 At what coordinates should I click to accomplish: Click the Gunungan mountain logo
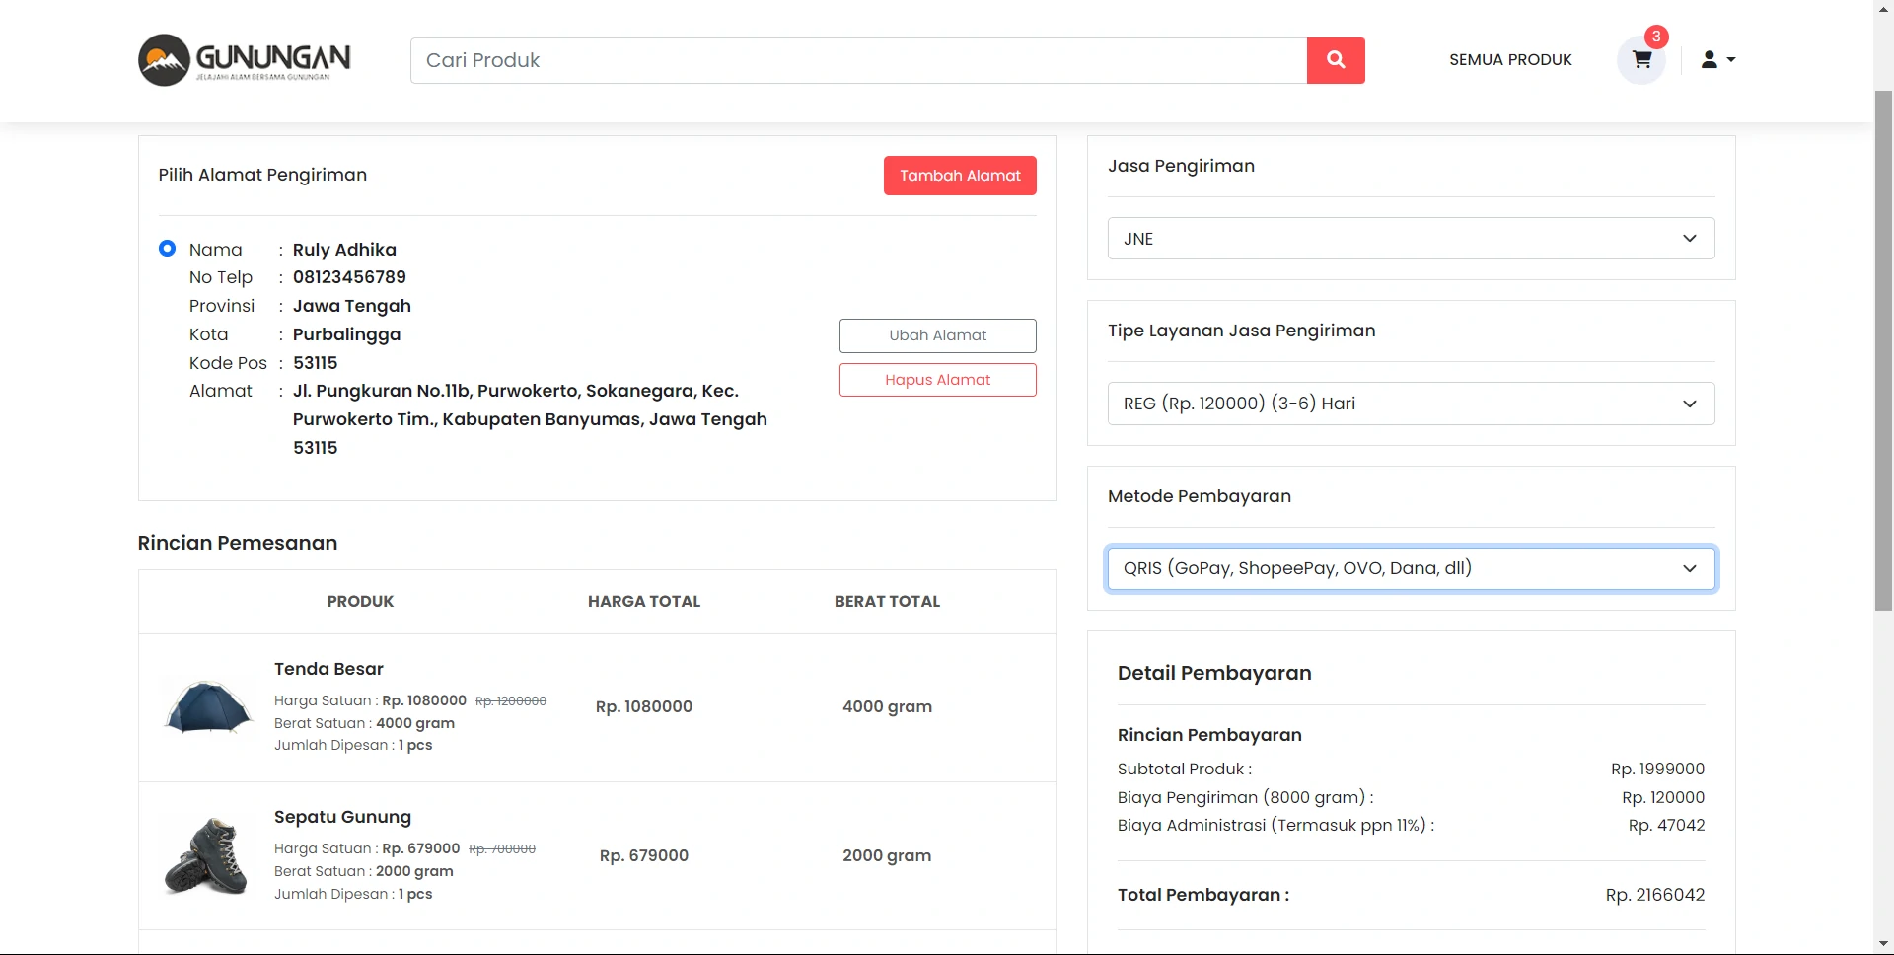coord(164,60)
